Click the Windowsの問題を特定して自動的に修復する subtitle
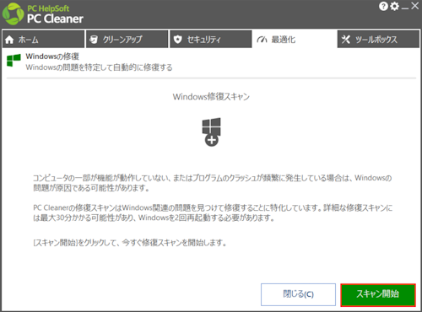The image size is (422, 312). [x=99, y=67]
